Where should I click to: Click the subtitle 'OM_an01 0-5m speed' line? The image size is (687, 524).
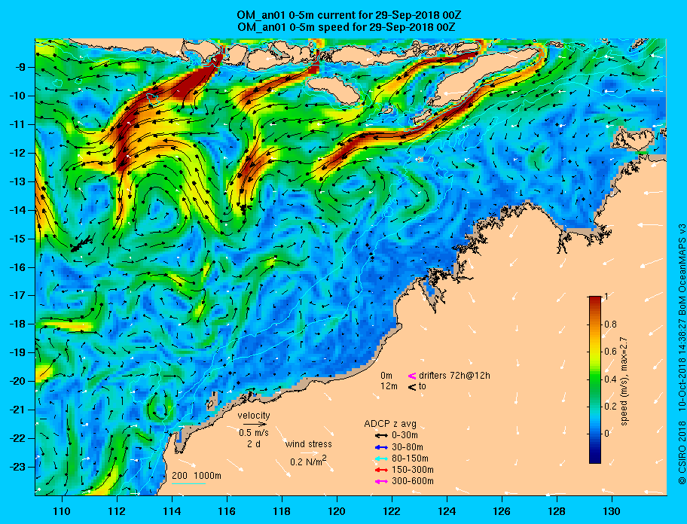click(346, 26)
